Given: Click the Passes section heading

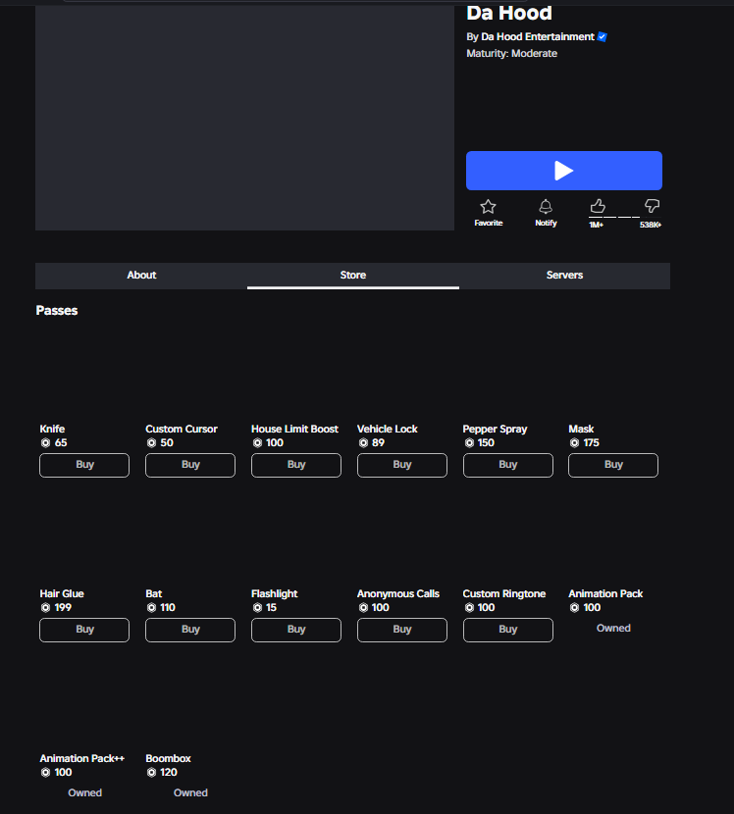Looking at the screenshot, I should pyautogui.click(x=57, y=311).
